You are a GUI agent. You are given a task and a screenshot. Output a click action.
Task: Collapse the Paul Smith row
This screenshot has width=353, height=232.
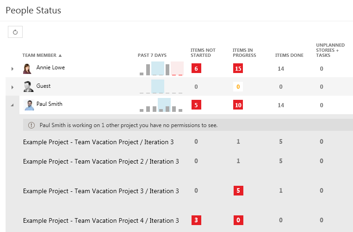tap(12, 105)
